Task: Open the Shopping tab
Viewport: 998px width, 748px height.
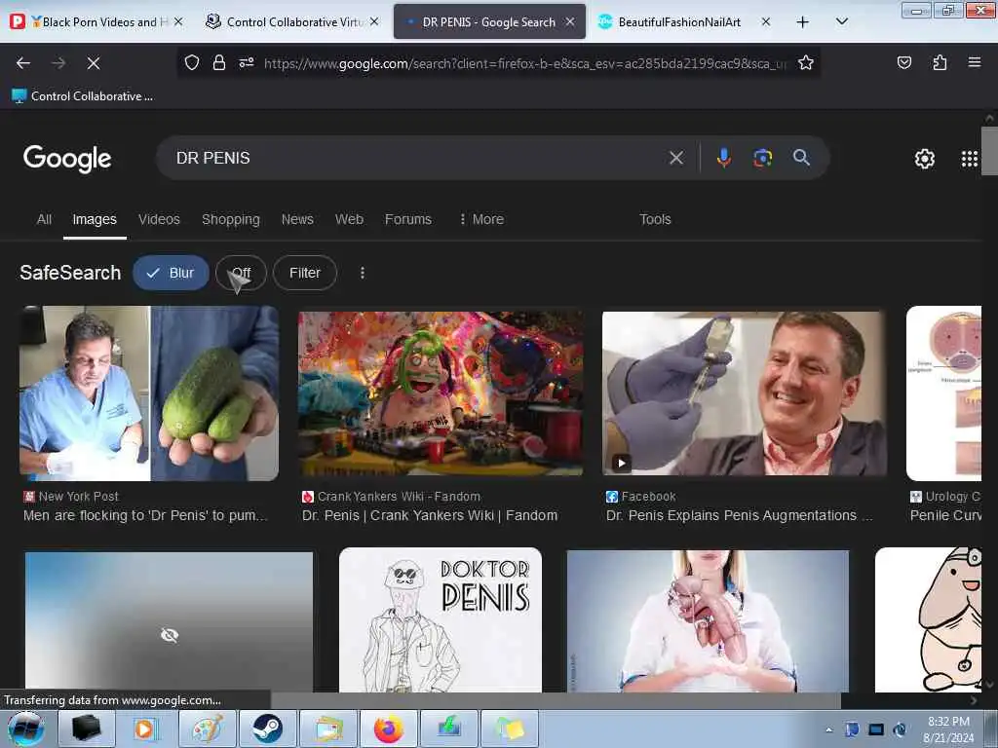Action: tap(230, 219)
